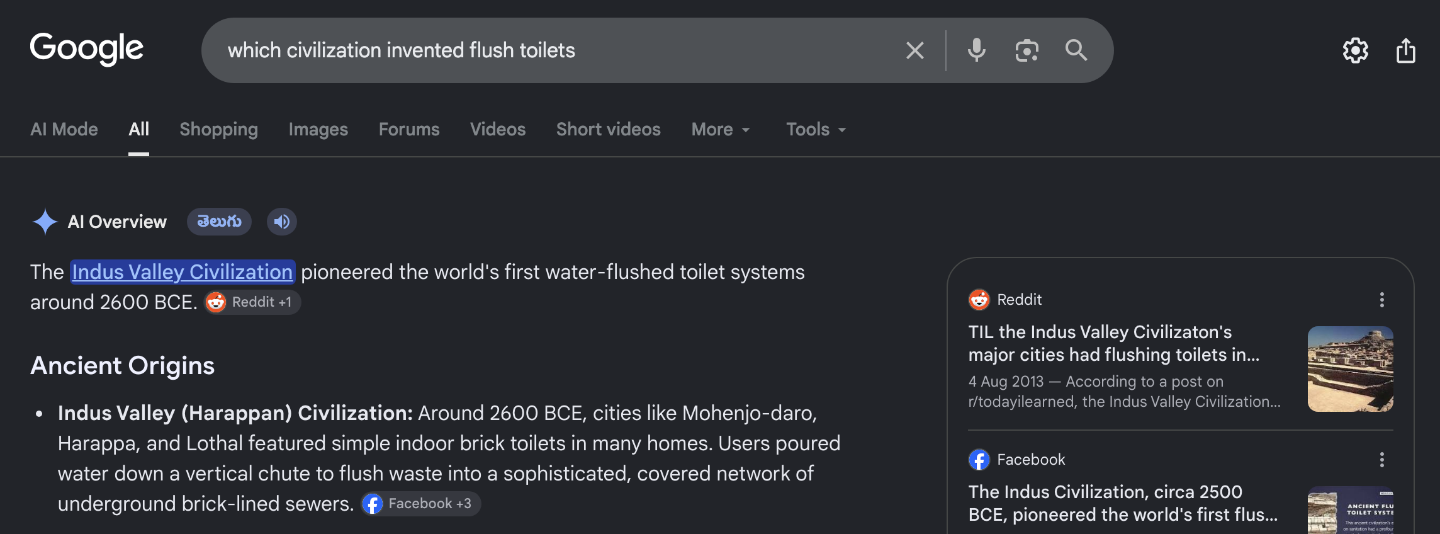Clear the search query with X icon
1440x534 pixels.
point(914,50)
